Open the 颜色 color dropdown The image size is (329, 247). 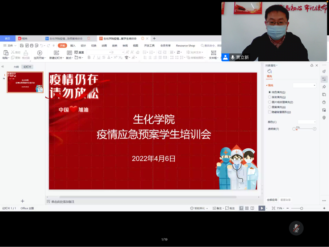click(307, 122)
